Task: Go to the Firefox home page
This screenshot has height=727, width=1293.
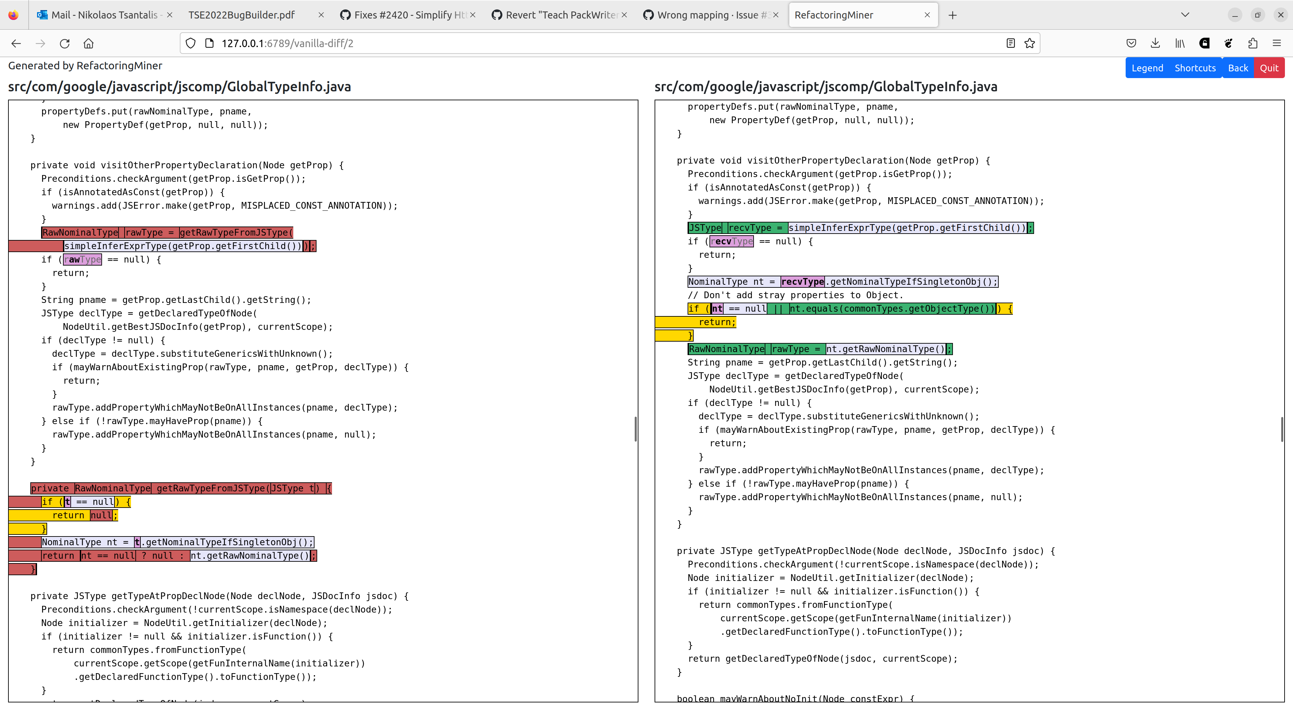Action: (x=89, y=44)
